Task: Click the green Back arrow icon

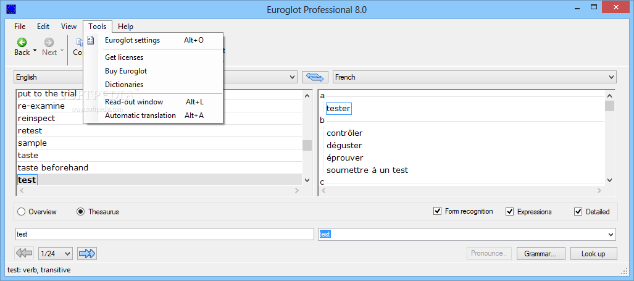Action: click(22, 42)
